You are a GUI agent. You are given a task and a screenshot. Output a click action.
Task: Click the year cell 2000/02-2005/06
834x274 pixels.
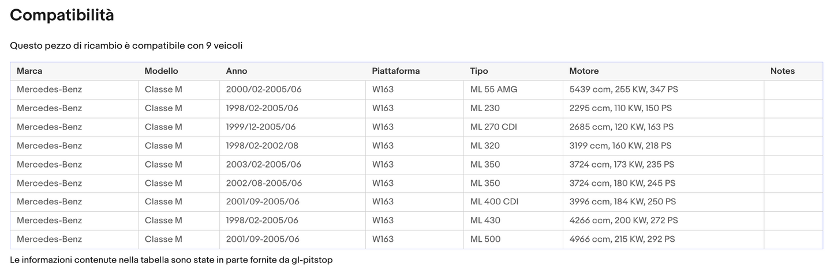click(264, 90)
